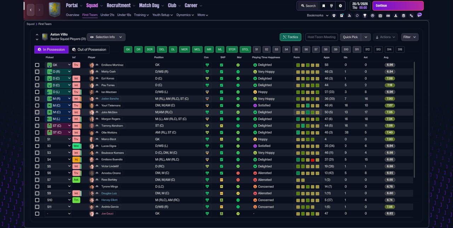
Task: Open the Filter dropdown
Action: coord(410,37)
